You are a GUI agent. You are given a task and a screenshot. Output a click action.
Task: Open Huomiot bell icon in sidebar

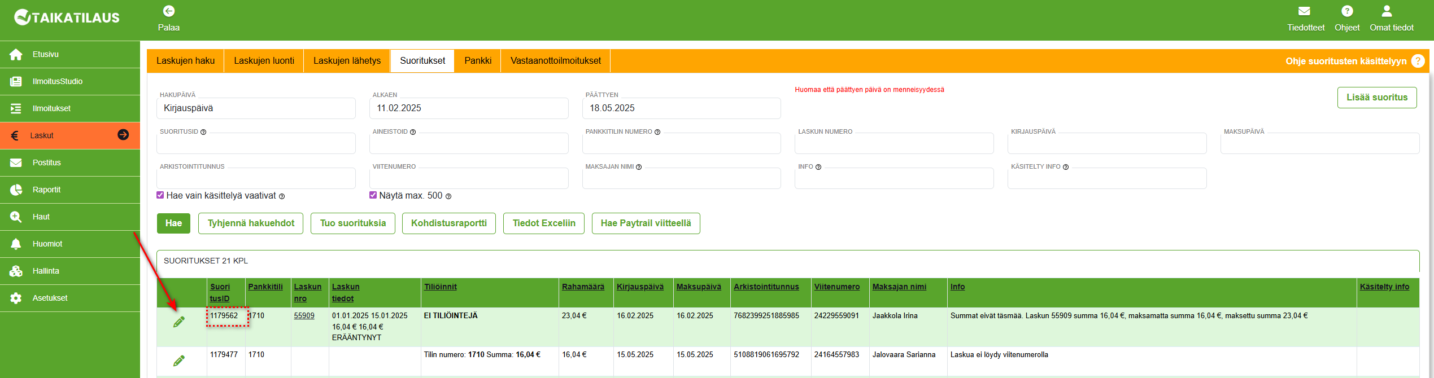coord(16,244)
